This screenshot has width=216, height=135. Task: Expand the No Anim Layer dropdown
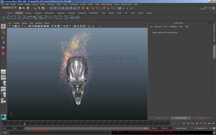pos(181,128)
